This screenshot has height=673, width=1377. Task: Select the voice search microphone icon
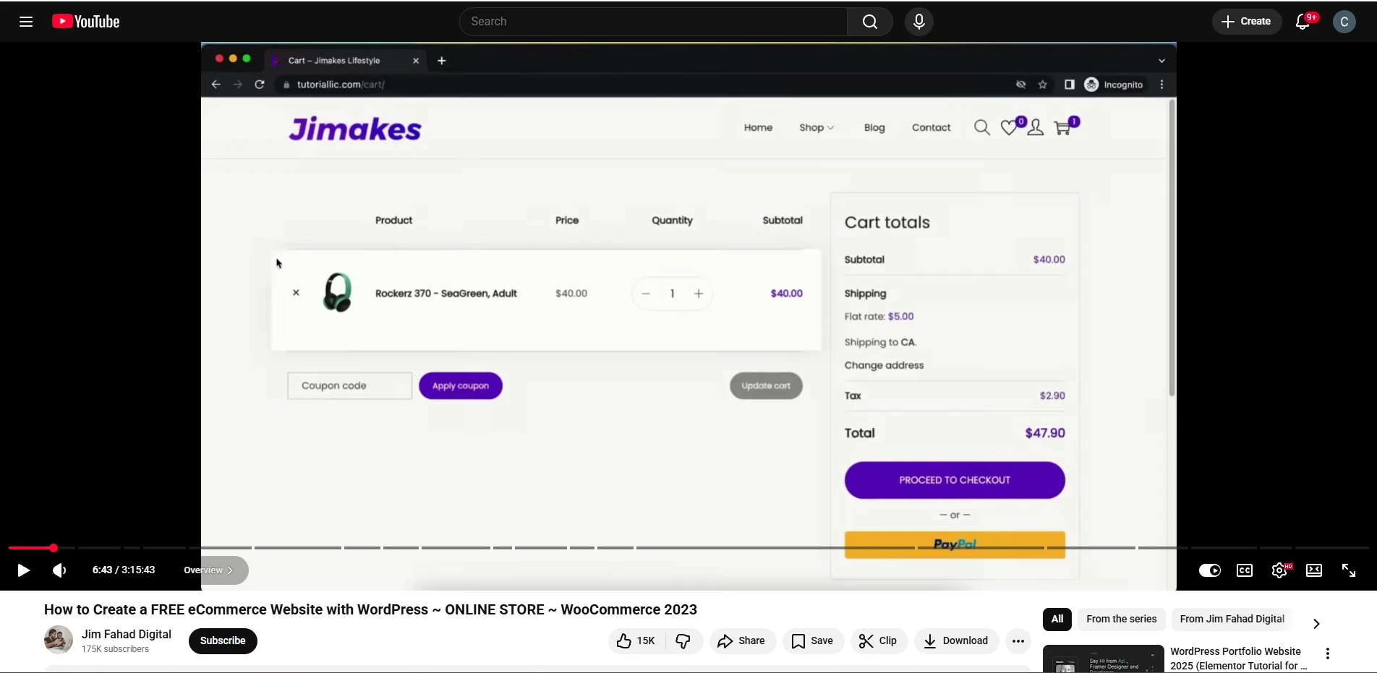[x=918, y=22]
